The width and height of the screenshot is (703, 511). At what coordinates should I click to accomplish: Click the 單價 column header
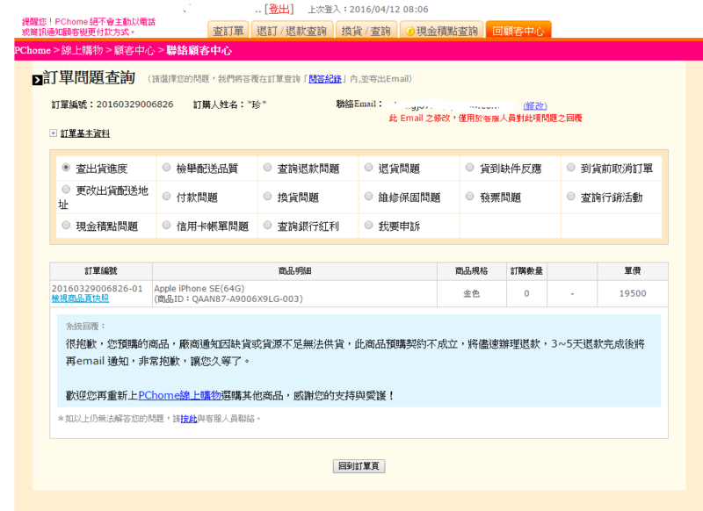coord(633,271)
